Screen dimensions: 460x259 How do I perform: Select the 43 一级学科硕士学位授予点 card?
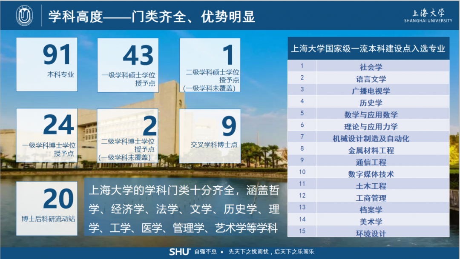pyautogui.click(x=128, y=65)
